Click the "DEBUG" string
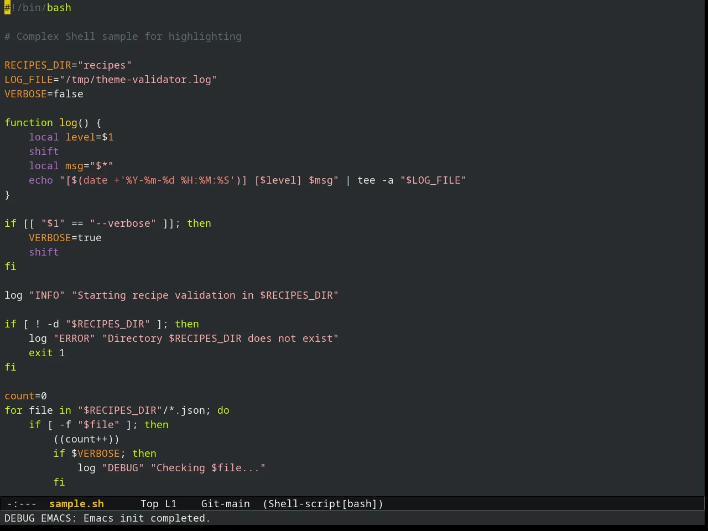 coord(123,468)
